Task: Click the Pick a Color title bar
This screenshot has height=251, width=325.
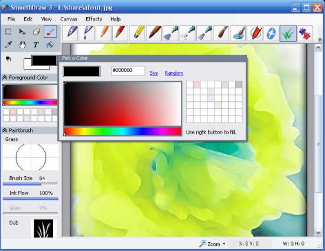Action: click(153, 58)
